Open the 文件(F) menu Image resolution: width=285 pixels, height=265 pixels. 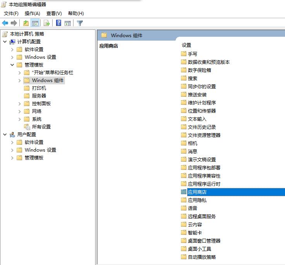pos(11,14)
